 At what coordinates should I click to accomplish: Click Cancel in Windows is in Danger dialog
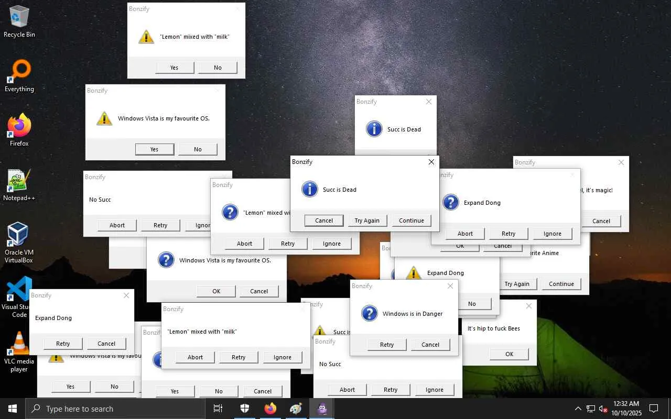pos(430,345)
